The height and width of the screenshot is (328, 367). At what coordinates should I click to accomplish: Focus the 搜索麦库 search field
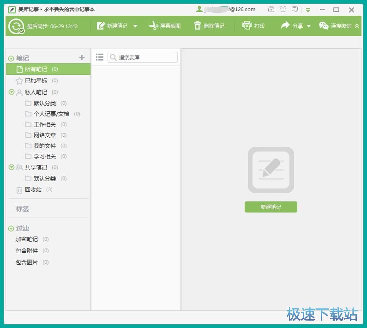(142, 57)
